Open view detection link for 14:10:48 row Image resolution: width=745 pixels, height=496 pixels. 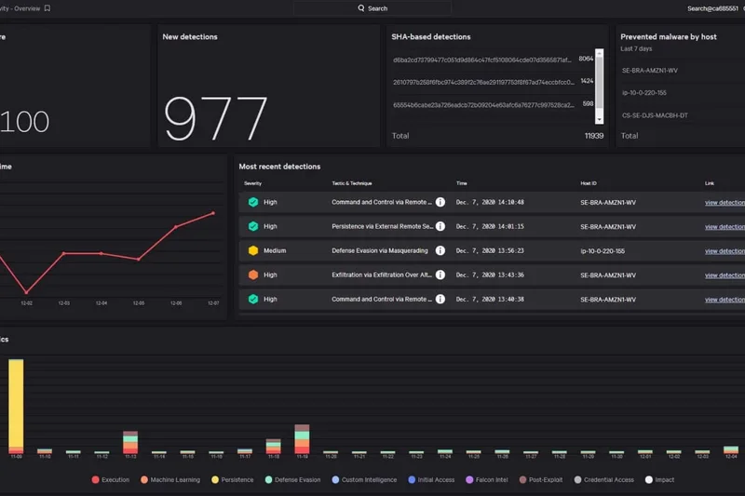[725, 202]
